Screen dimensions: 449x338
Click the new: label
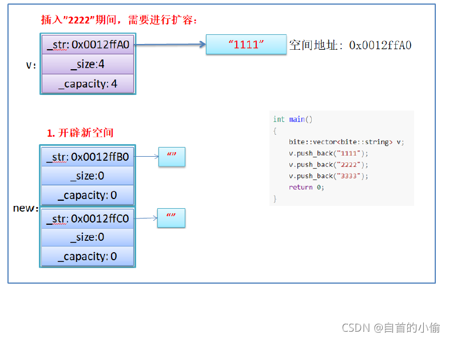point(26,208)
